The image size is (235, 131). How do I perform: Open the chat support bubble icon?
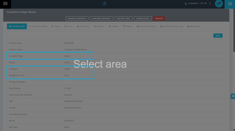219,3
